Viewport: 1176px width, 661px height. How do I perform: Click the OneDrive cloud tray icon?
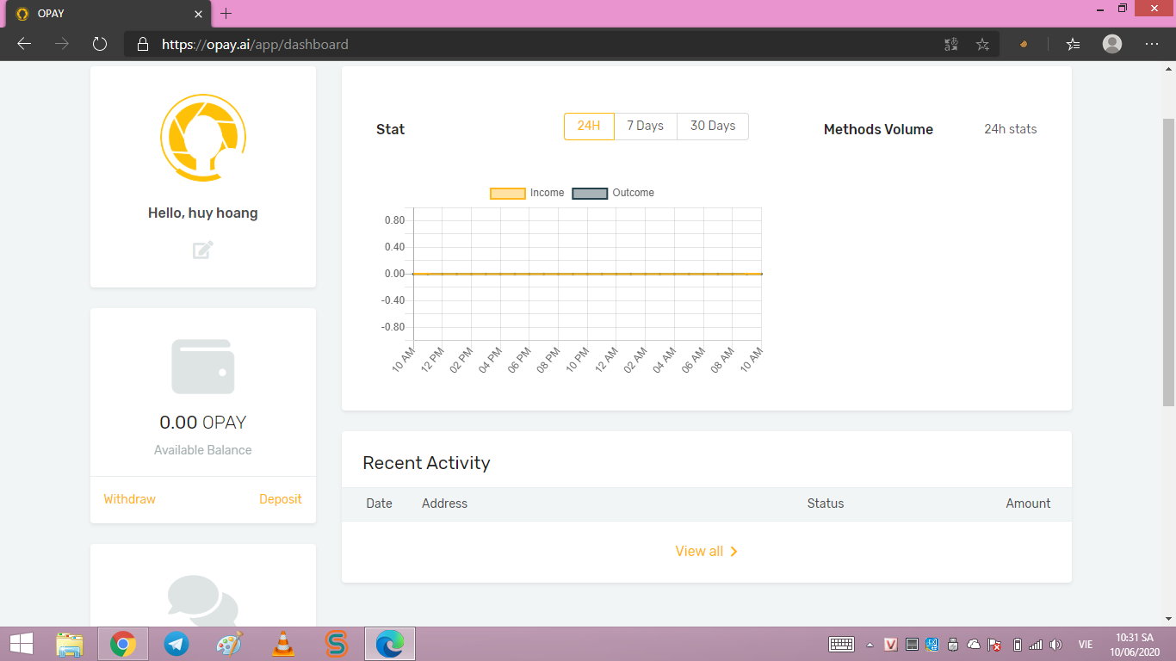point(974,644)
